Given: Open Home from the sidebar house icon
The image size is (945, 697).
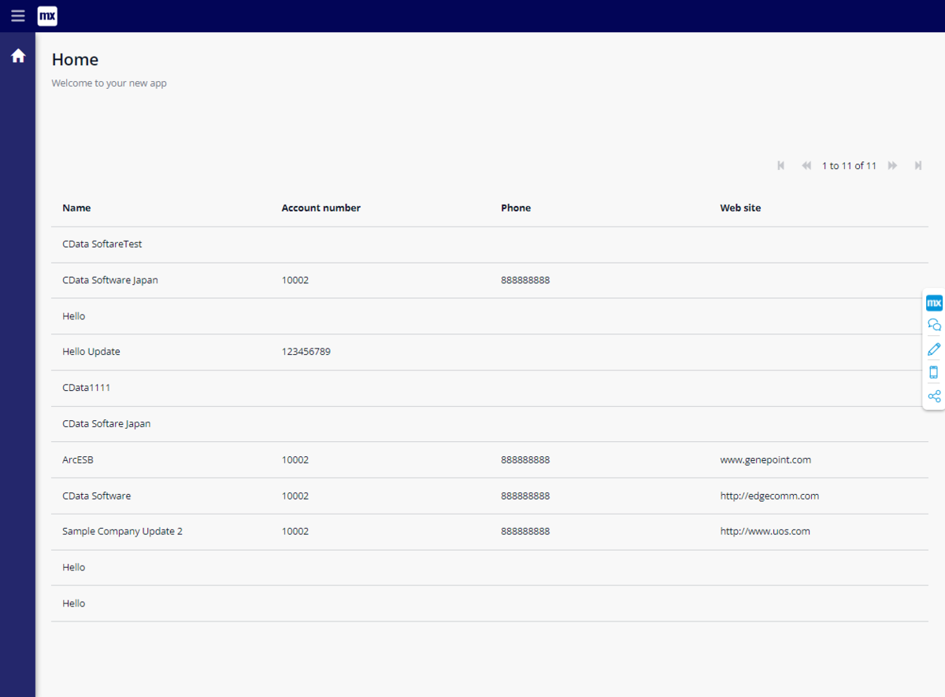Looking at the screenshot, I should [18, 56].
